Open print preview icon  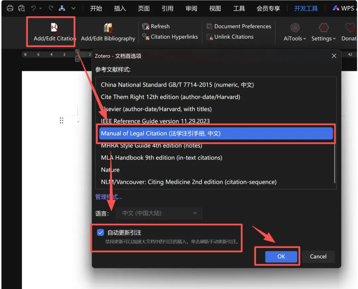[22, 8]
